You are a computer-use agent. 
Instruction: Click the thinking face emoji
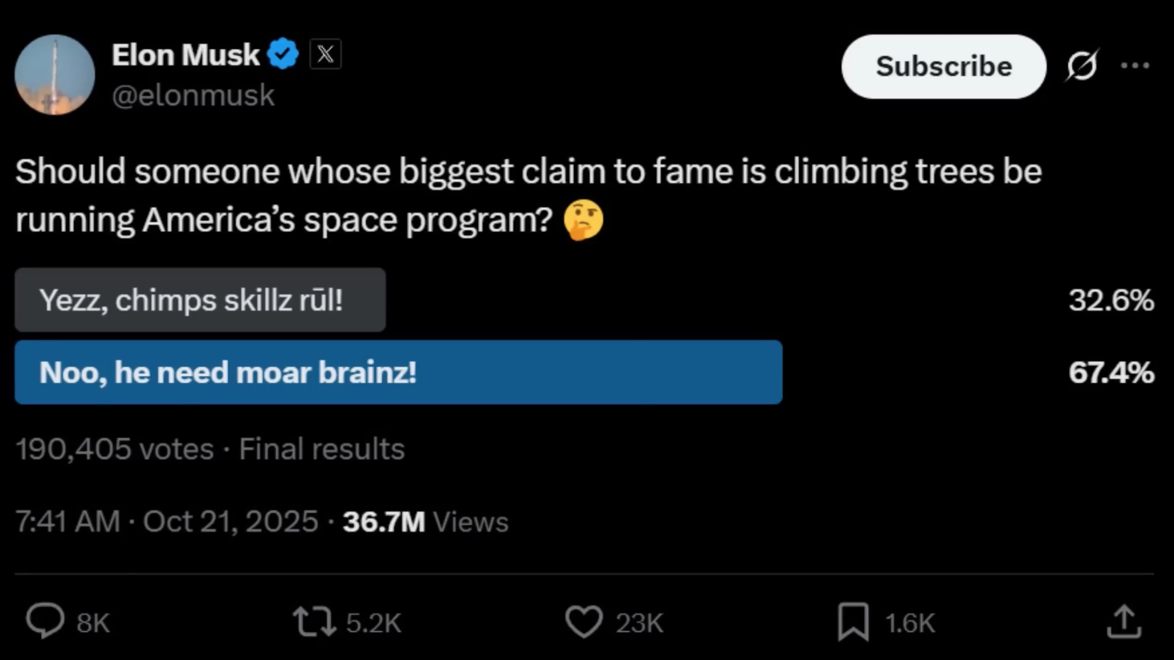(x=583, y=220)
